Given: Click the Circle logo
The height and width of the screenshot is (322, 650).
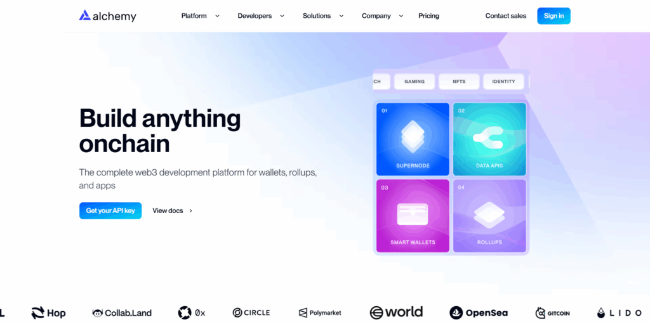Looking at the screenshot, I should tap(251, 313).
